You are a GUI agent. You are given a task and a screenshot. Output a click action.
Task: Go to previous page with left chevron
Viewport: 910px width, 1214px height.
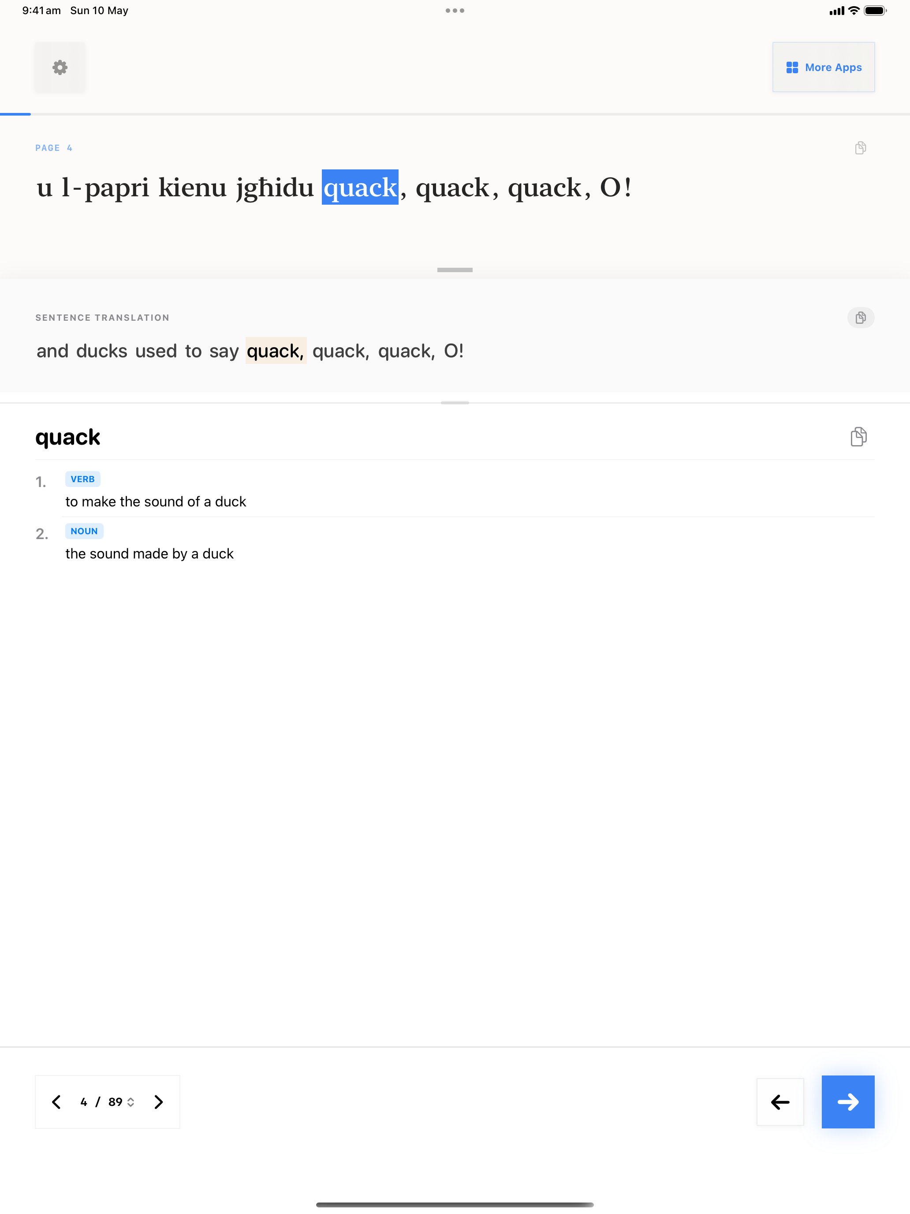(56, 1102)
